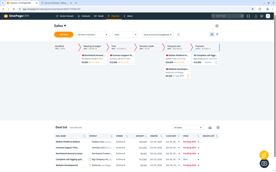Switch to Account Settings Billing tab
The width and height of the screenshot is (276, 172).
[x=55, y=3]
